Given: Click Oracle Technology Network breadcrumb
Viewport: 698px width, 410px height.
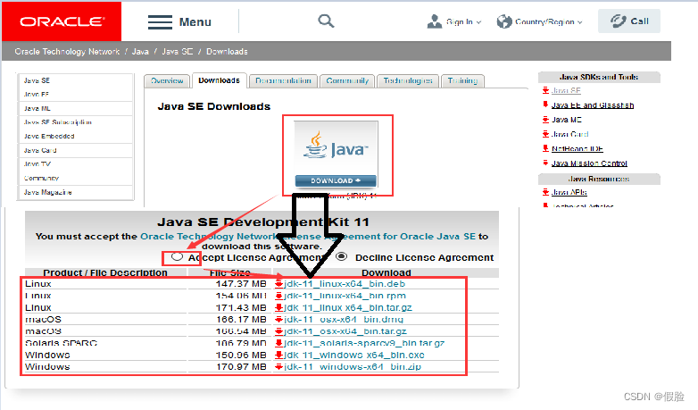Looking at the screenshot, I should point(67,52).
